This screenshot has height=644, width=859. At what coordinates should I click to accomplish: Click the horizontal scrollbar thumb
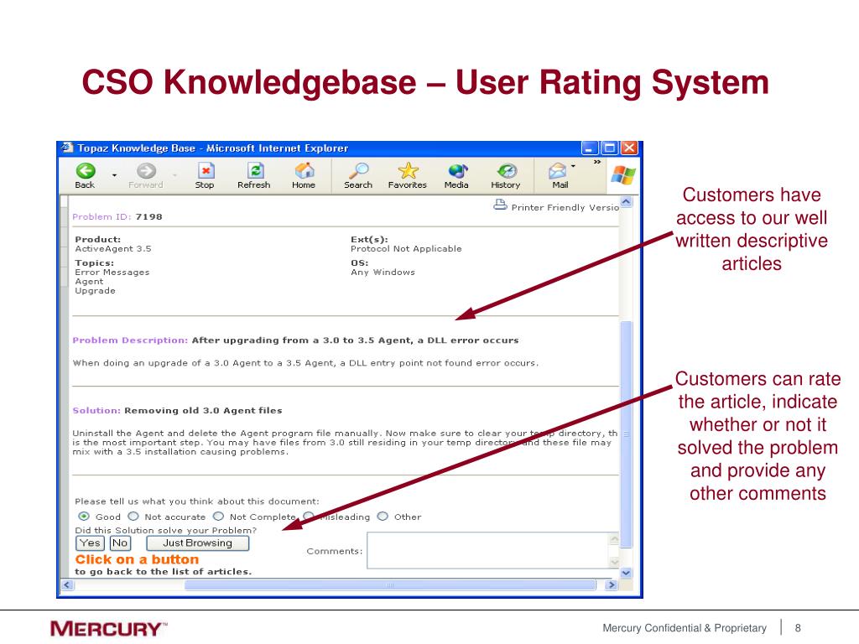click(x=390, y=584)
